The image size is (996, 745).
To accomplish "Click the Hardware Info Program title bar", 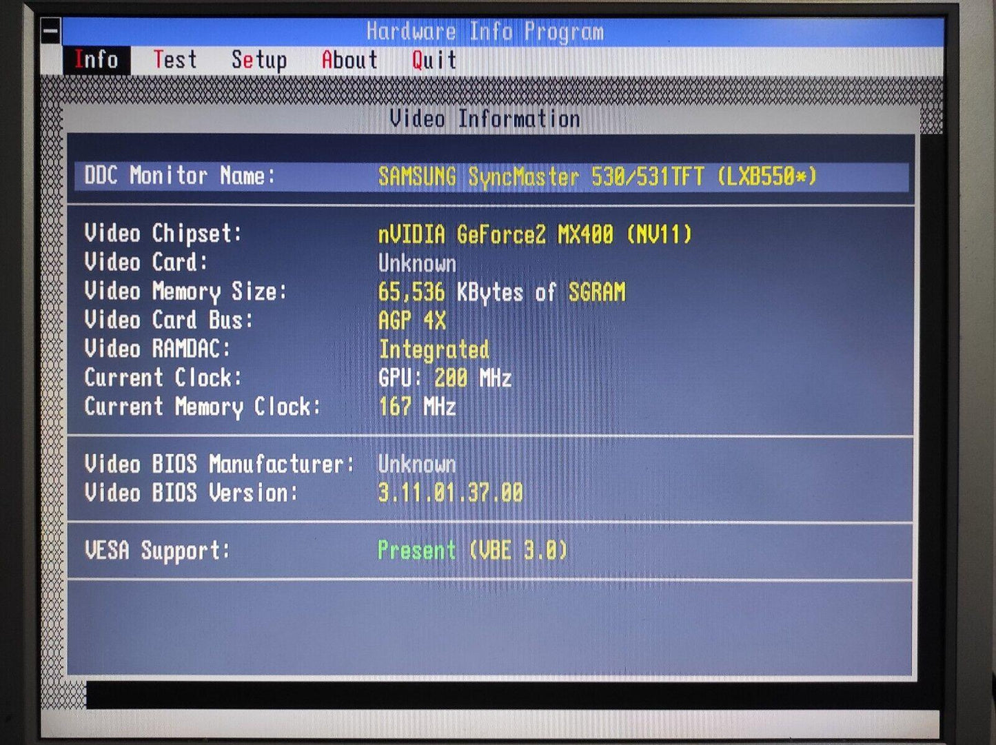I will (x=485, y=32).
